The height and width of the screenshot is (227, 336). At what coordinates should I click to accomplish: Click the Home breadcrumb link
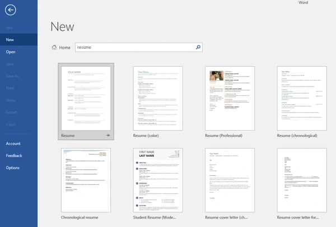click(x=65, y=48)
